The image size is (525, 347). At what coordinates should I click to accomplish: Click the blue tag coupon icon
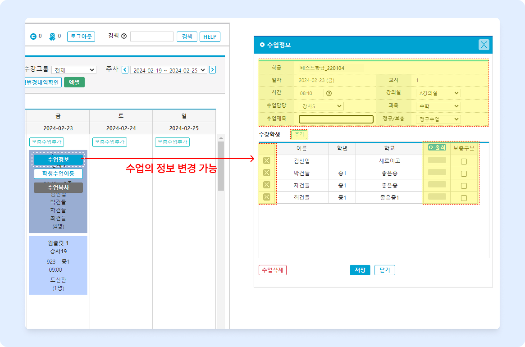52,37
